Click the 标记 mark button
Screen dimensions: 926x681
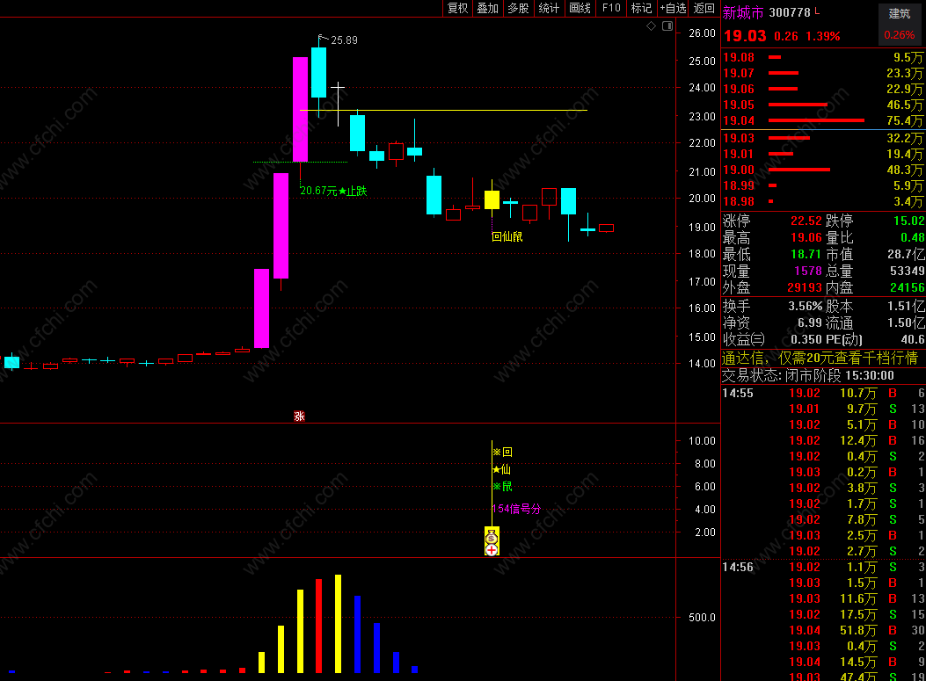coord(641,8)
